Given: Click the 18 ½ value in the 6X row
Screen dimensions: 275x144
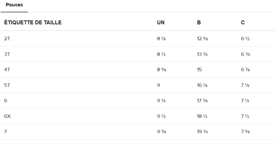Looking at the screenshot, I should point(202,116).
